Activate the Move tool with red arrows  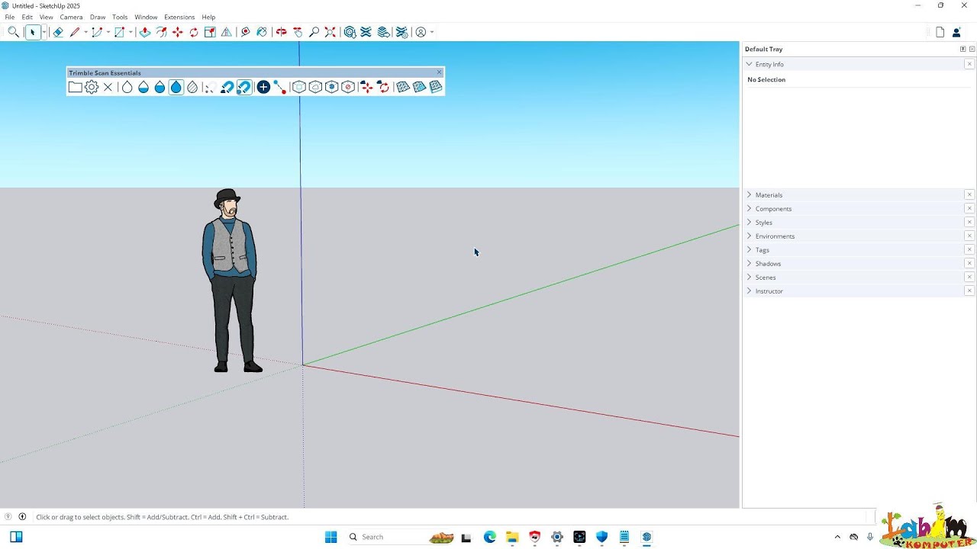click(178, 32)
